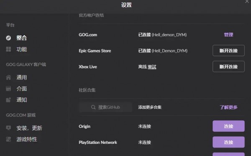Connect the Origin integration

(x=228, y=126)
